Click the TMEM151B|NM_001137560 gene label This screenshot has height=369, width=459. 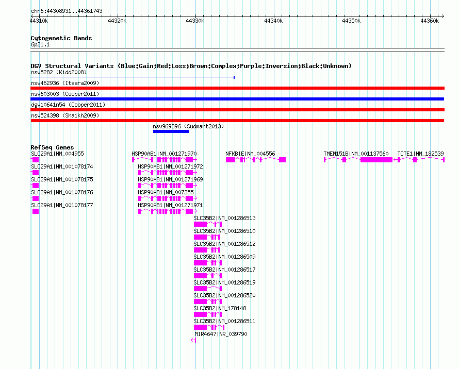coord(356,154)
